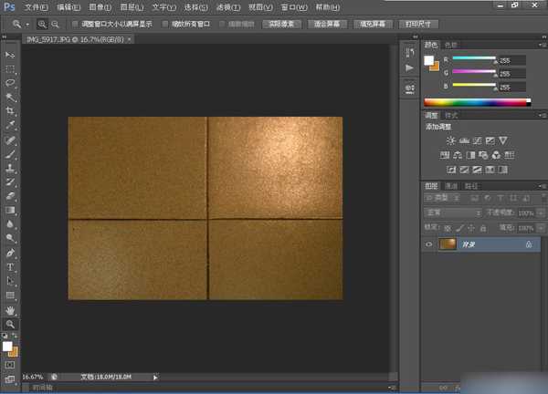Image resolution: width=548 pixels, height=394 pixels.
Task: Pick the Crop tool
Action: [x=11, y=109]
